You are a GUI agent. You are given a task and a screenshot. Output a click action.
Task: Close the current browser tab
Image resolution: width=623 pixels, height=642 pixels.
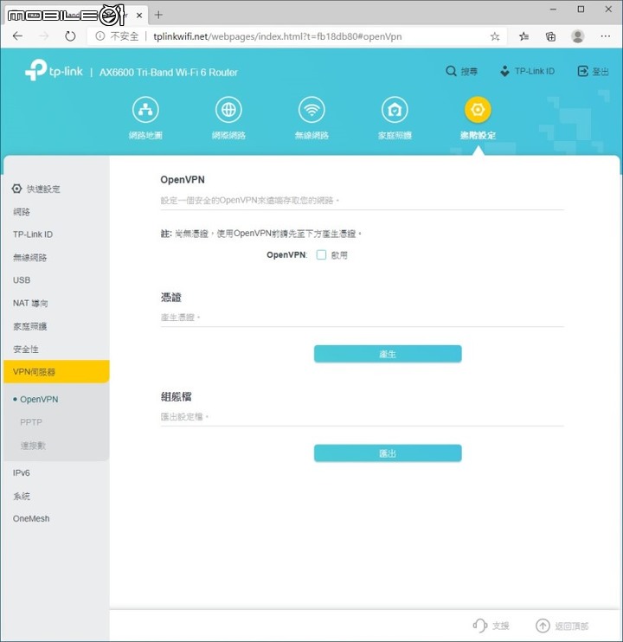pyautogui.click(x=139, y=16)
